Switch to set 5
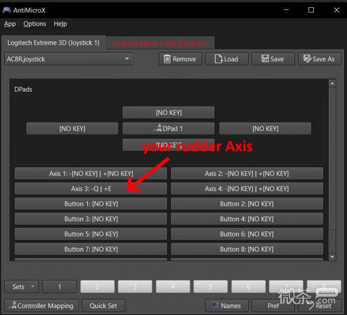Viewport: 347px width, 315px height. point(210,287)
